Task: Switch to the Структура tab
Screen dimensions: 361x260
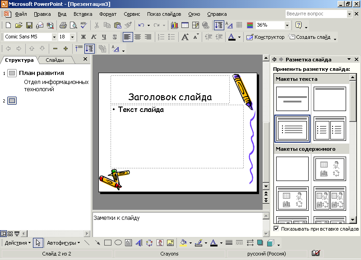Action: point(19,60)
